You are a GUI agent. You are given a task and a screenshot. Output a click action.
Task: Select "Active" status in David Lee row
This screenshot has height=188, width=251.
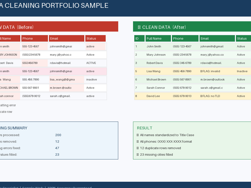(x=241, y=96)
